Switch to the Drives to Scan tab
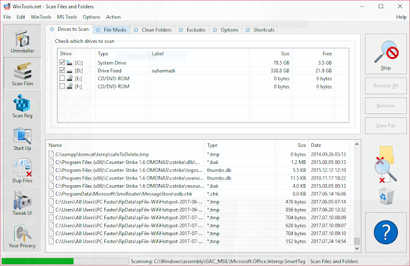410x266 pixels. tap(70, 29)
